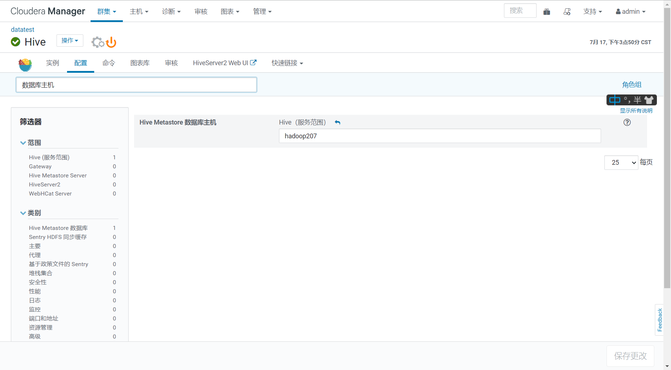Filter by 安全性 category
The height and width of the screenshot is (370, 671).
pyautogui.click(x=38, y=282)
